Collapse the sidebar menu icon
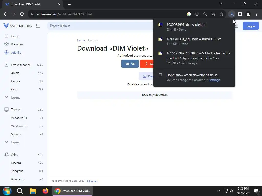The height and width of the screenshot is (196, 262). (x=38, y=26)
